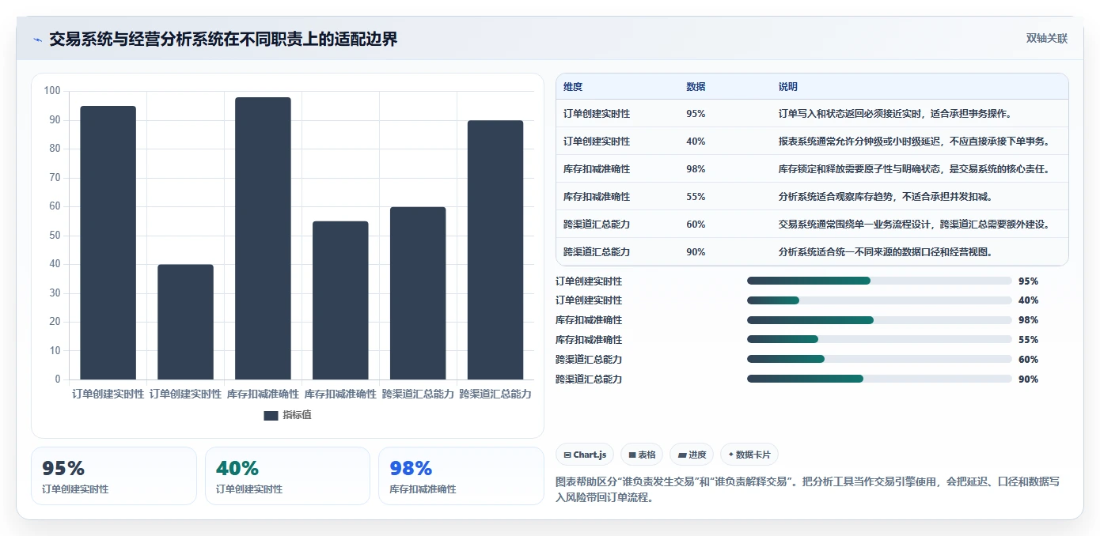
Task: Click the progress bar showing 60%
Action: point(879,359)
